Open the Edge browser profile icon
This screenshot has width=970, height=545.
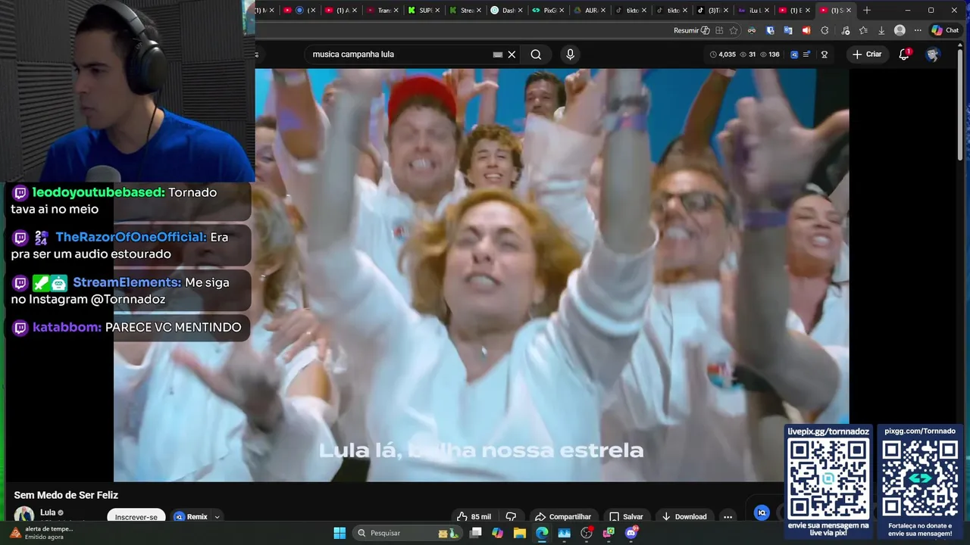point(900,30)
